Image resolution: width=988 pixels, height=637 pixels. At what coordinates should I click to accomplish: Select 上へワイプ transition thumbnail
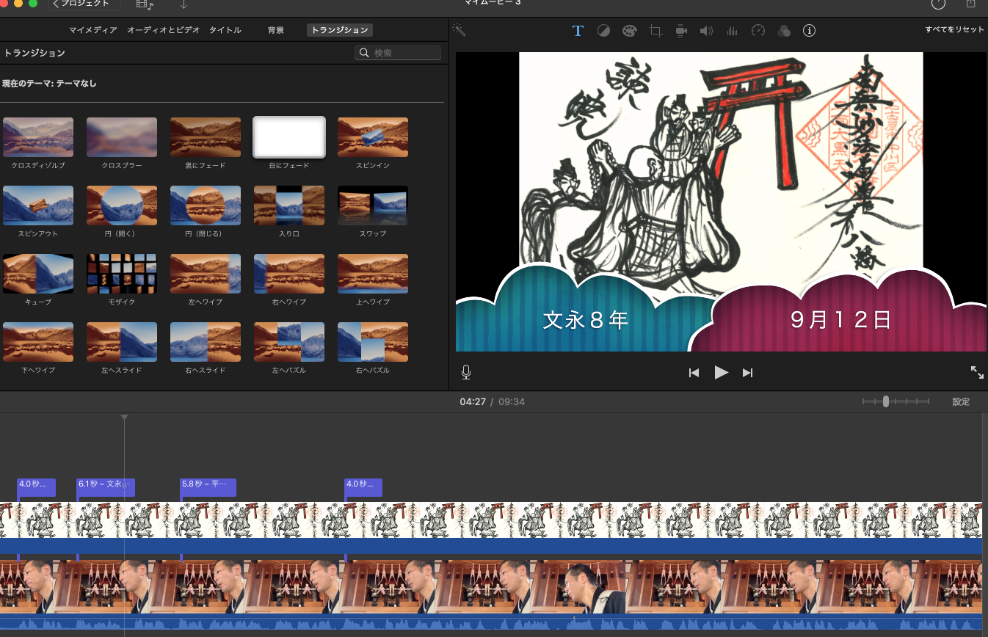373,274
